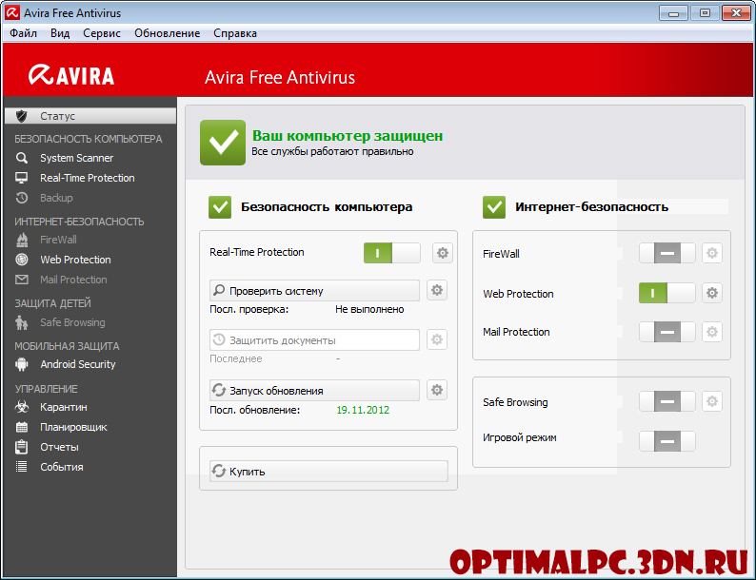Screen dimensions: 756x580
Task: Click the Запуск обновления button
Action: (x=314, y=391)
